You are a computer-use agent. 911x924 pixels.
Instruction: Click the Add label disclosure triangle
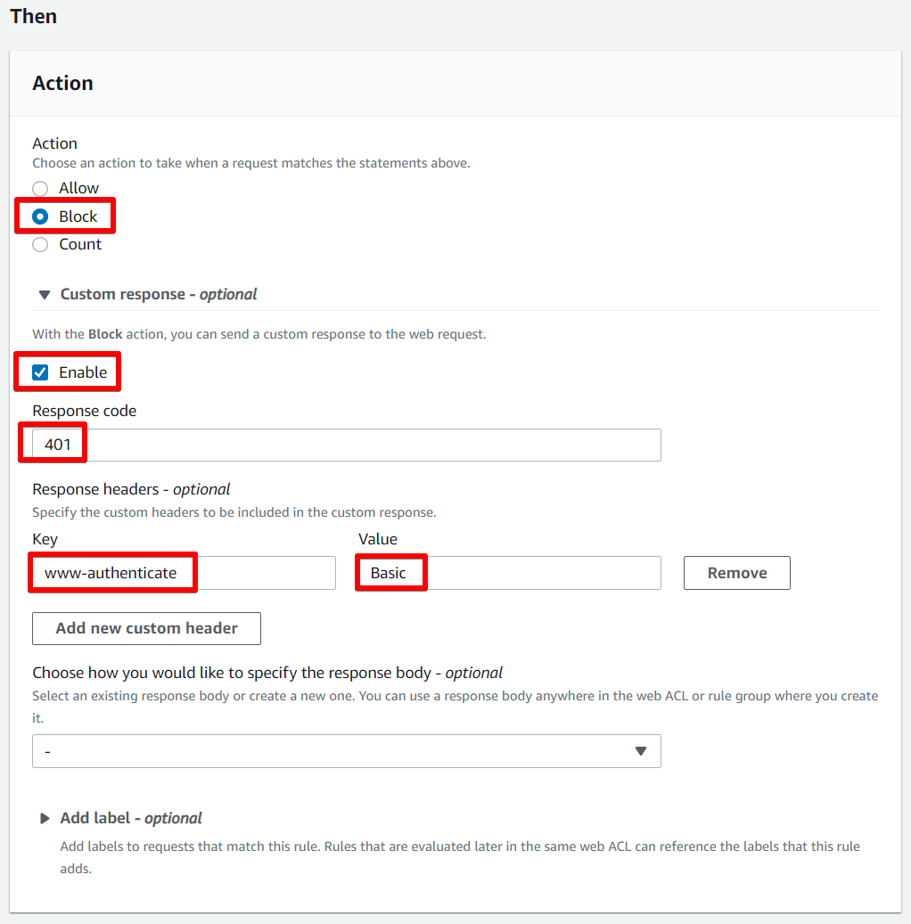[x=45, y=818]
